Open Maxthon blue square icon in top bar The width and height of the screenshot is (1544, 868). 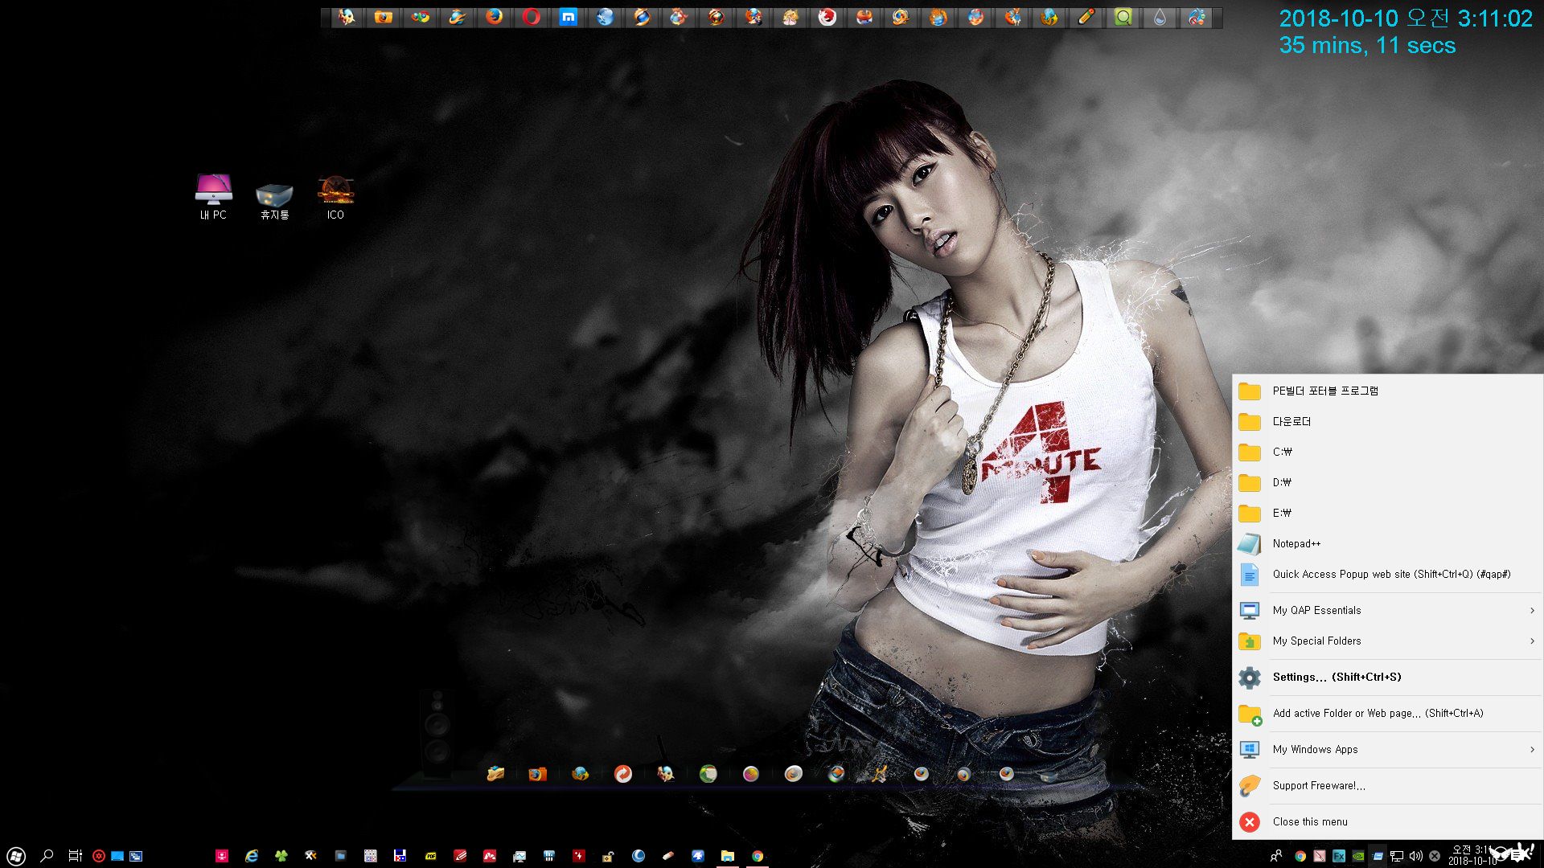pyautogui.click(x=568, y=17)
